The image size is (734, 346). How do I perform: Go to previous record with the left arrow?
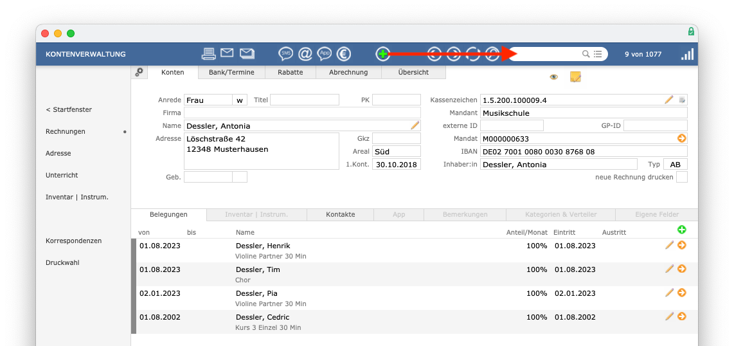pos(435,54)
